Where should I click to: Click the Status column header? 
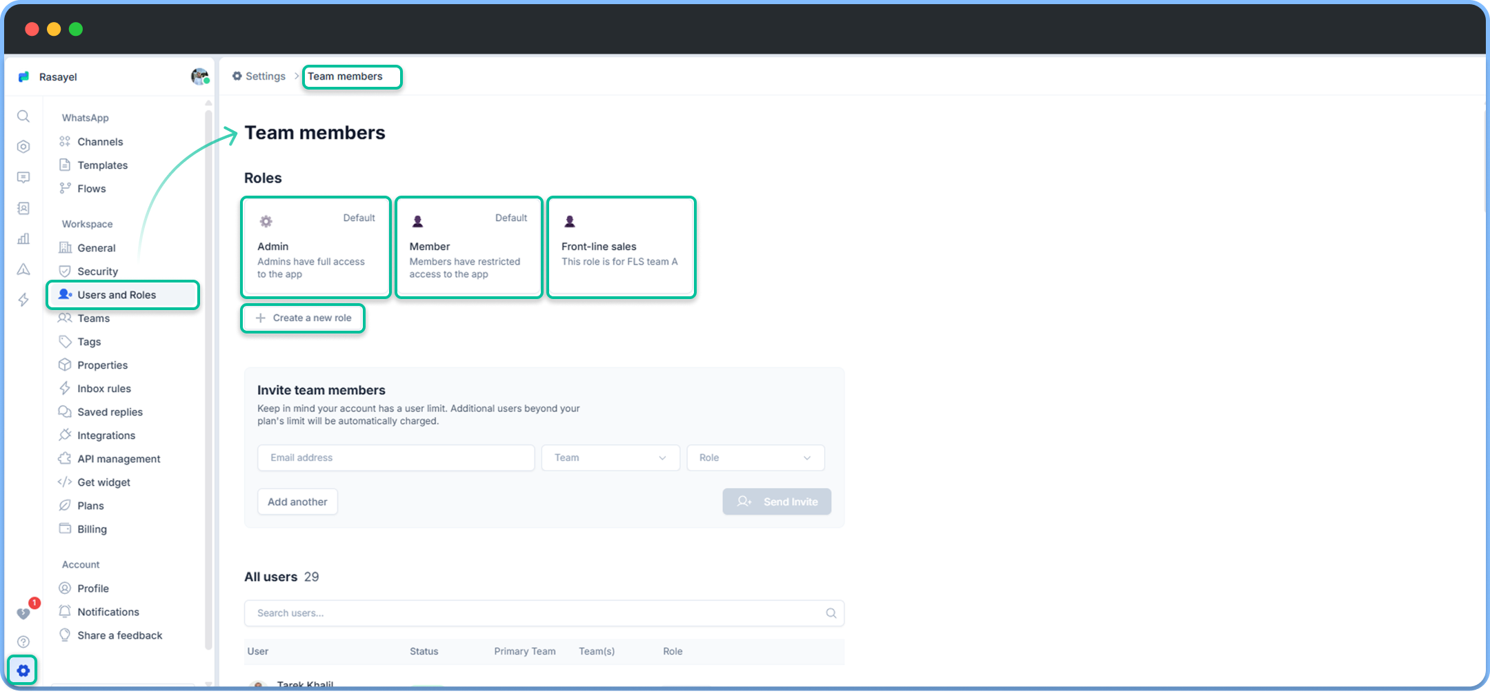pyautogui.click(x=424, y=651)
